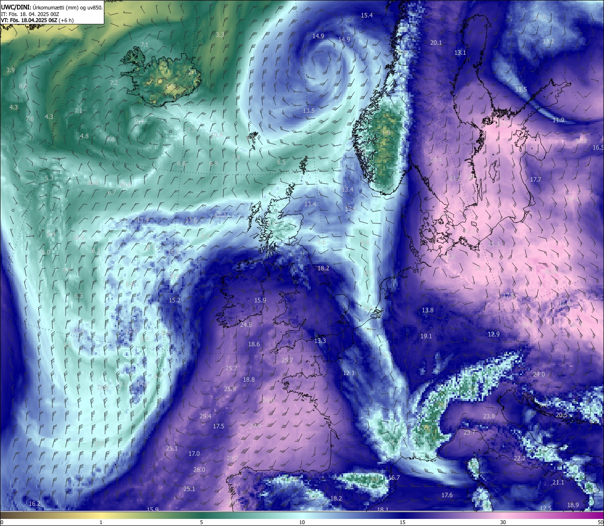This screenshot has height=526, width=604.
Task: Click the 16.7 value near the Pyrenees
Action: click(394, 478)
